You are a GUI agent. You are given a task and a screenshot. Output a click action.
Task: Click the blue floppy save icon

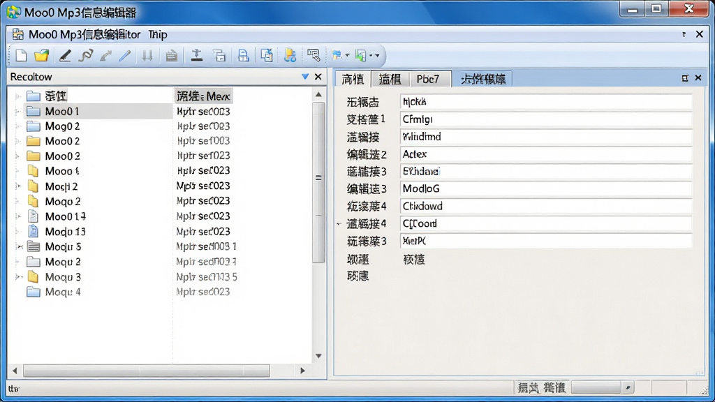[244, 56]
